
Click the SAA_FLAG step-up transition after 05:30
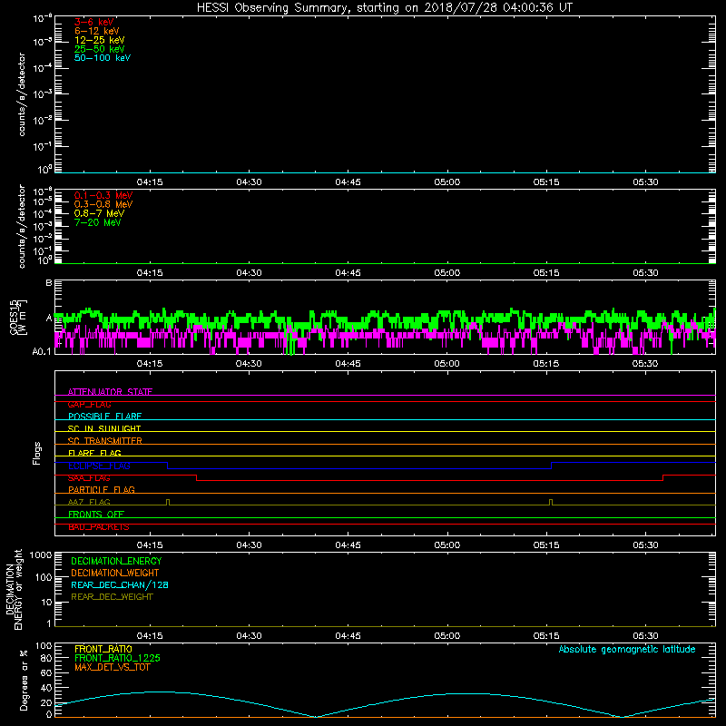click(x=663, y=478)
